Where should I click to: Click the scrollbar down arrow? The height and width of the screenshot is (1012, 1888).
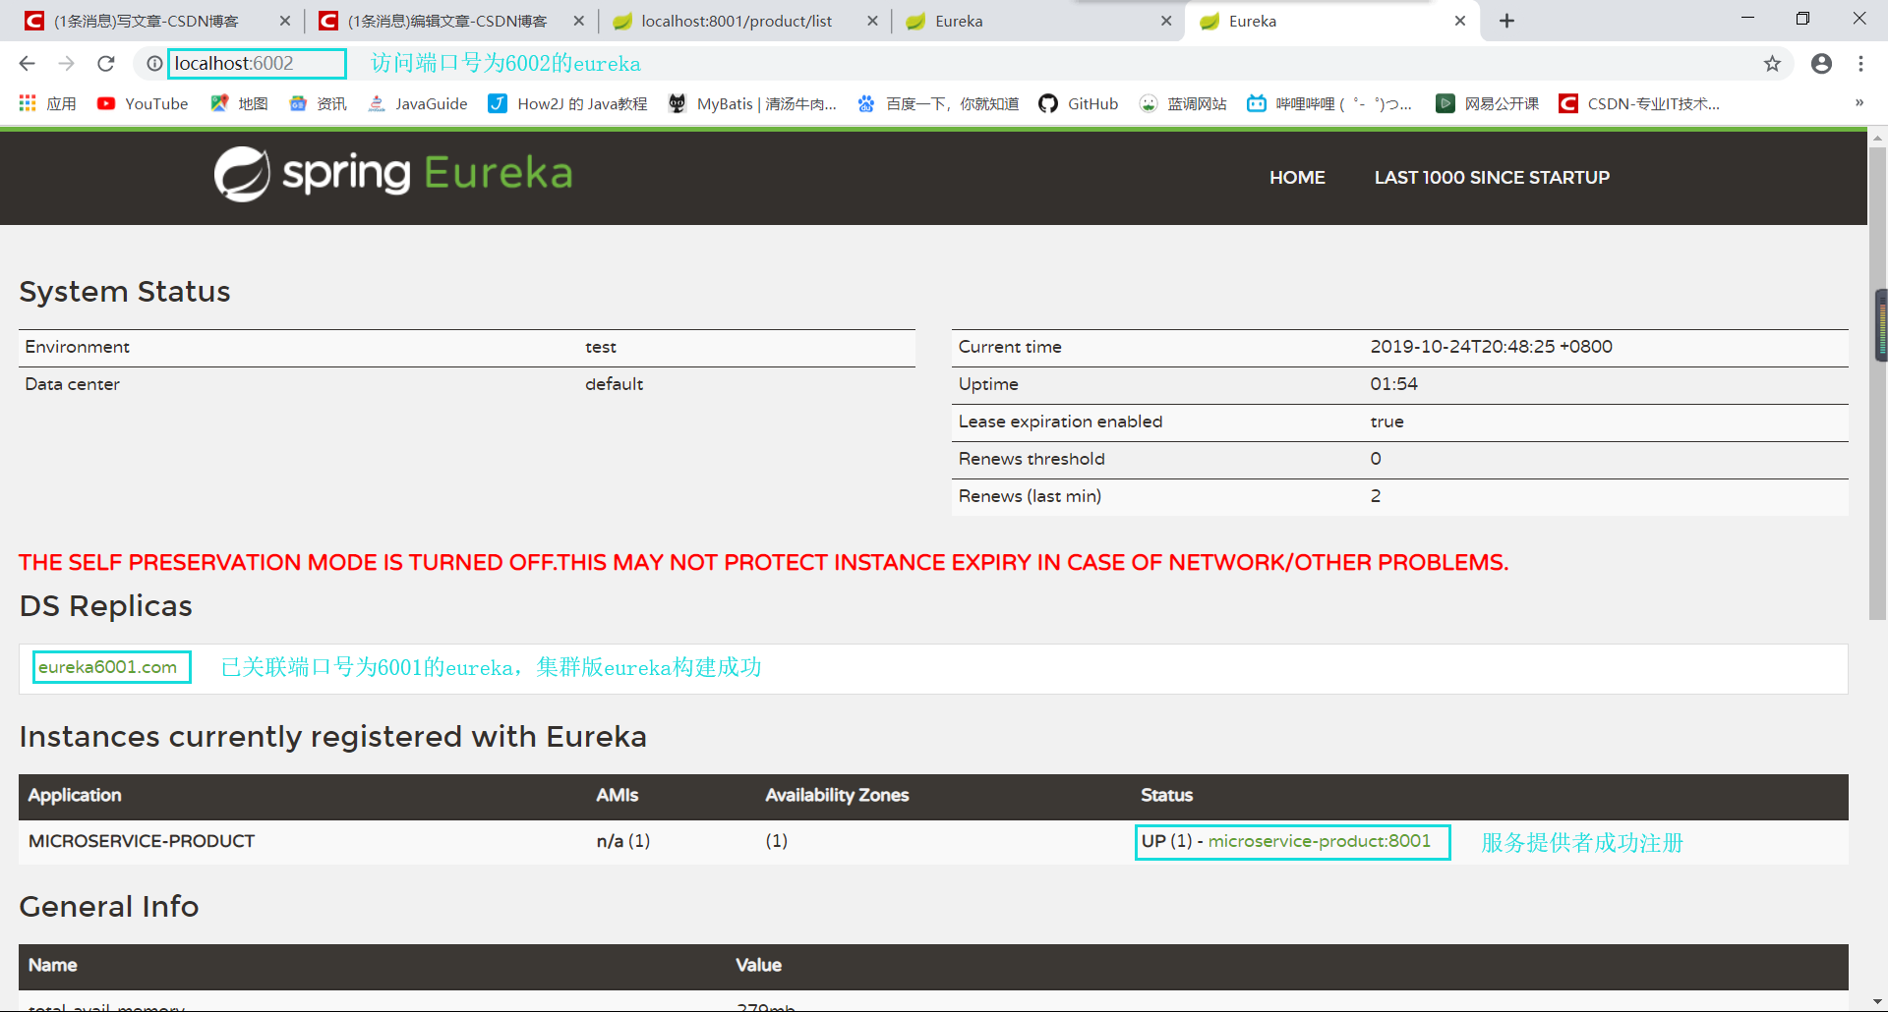(x=1878, y=1003)
